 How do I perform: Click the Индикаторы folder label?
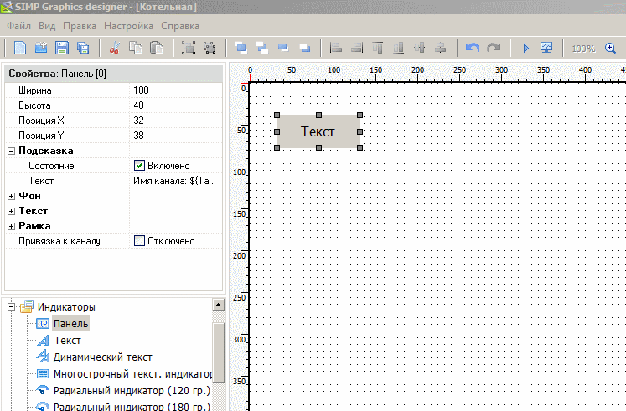[66, 307]
